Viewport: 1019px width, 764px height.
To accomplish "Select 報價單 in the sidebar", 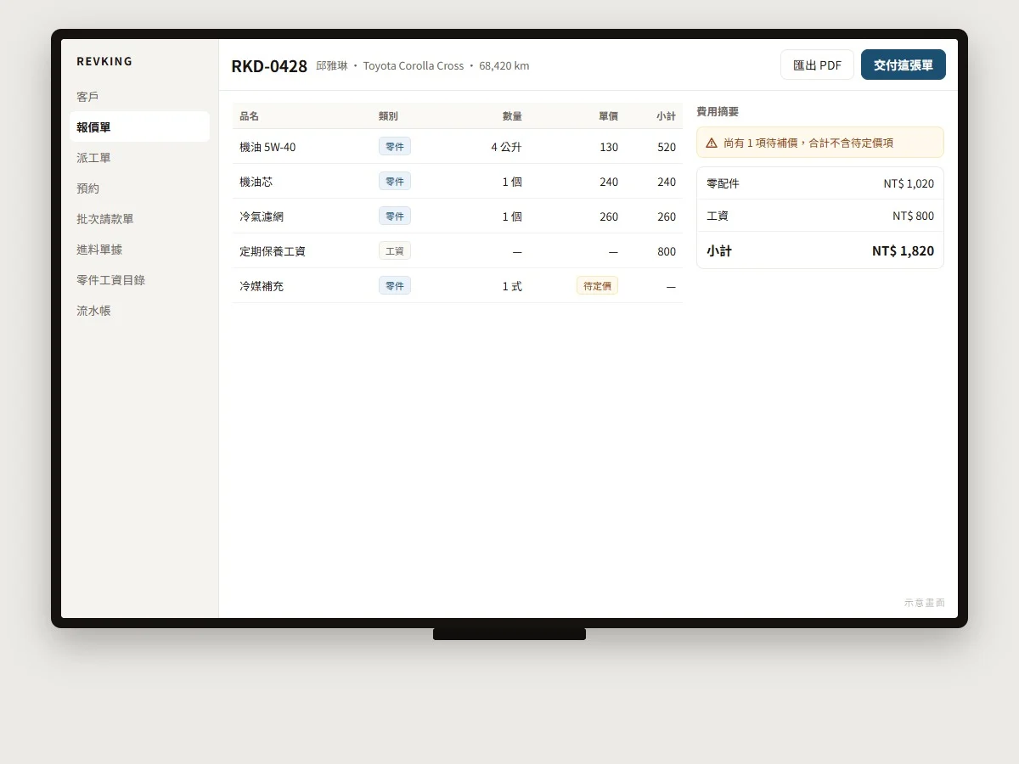I will pos(139,127).
